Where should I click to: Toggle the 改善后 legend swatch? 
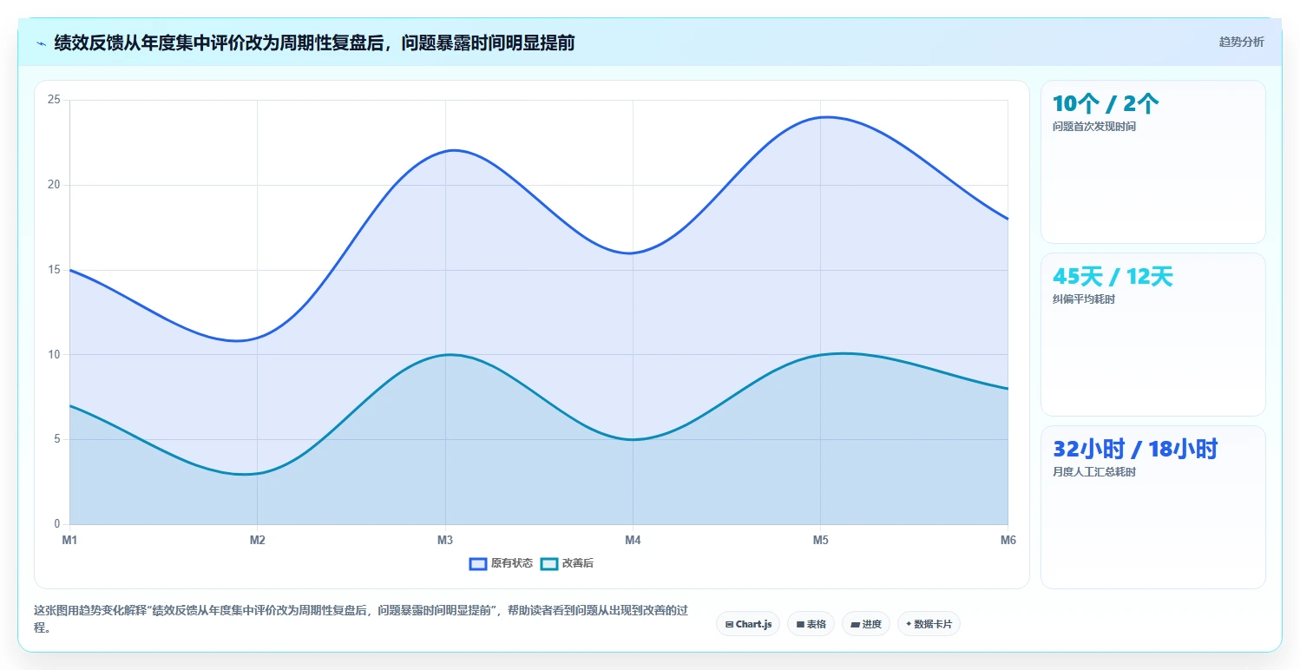point(549,563)
